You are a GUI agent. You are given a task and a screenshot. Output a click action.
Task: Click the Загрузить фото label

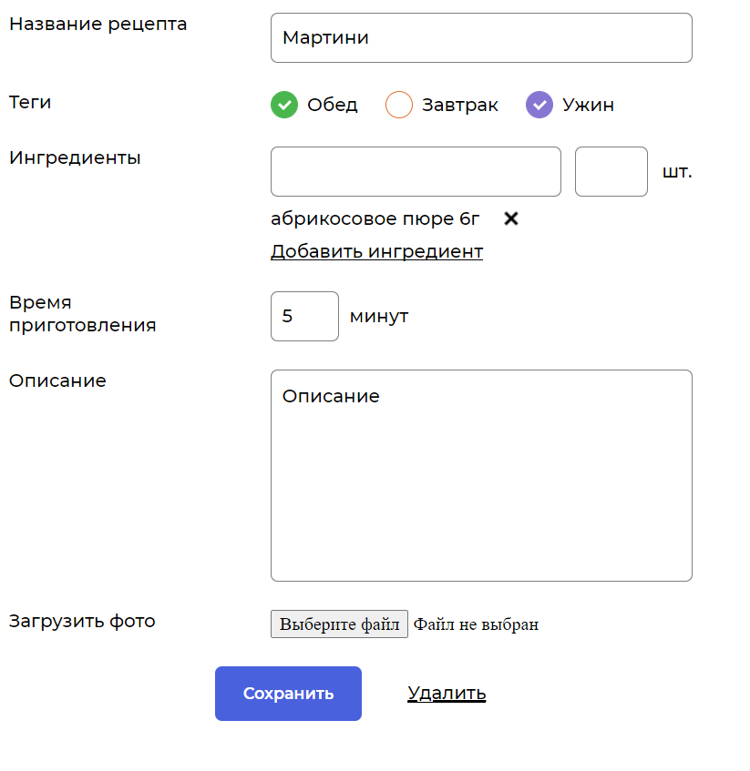click(82, 621)
